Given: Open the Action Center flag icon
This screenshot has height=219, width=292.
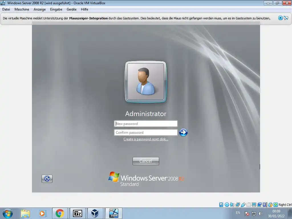Looking at the screenshot, I should click(x=247, y=214).
